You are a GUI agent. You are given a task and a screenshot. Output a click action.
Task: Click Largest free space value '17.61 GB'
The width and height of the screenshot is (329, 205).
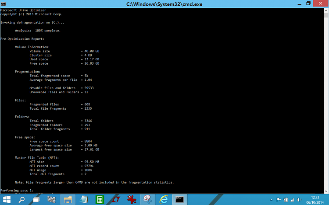92,149
